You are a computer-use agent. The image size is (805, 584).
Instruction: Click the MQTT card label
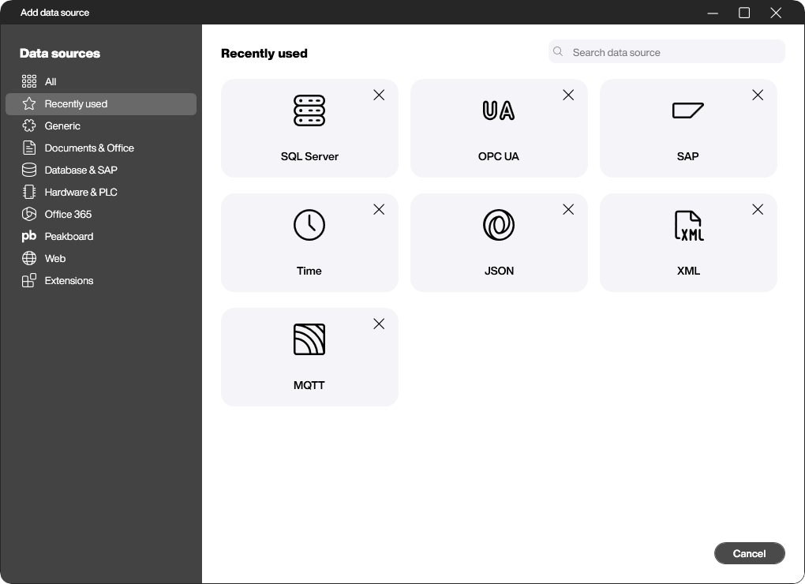(309, 385)
